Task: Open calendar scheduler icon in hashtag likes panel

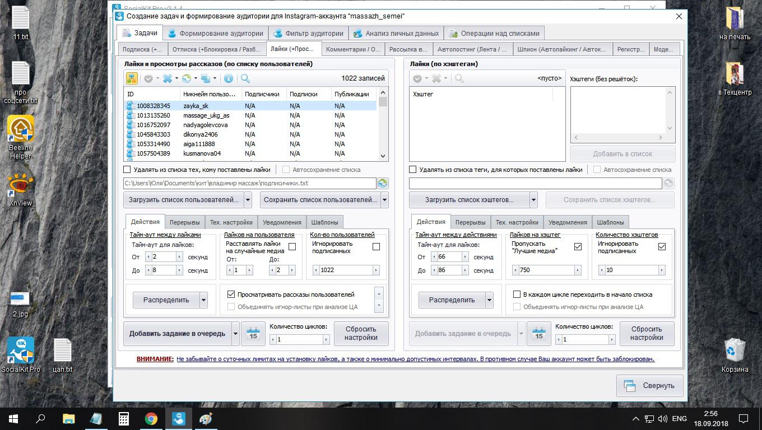Action: click(539, 333)
